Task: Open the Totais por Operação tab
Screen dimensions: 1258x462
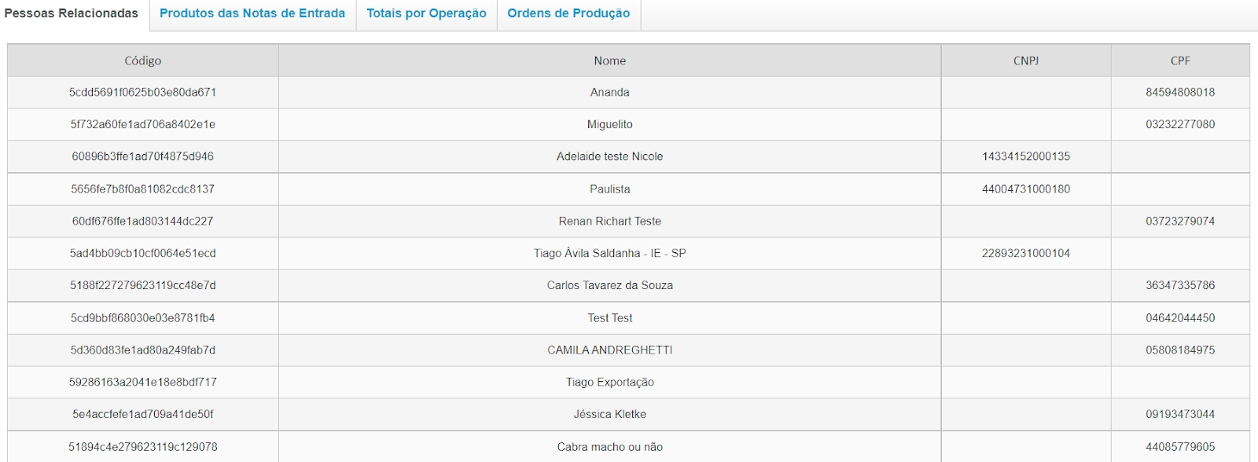Action: coord(426,13)
